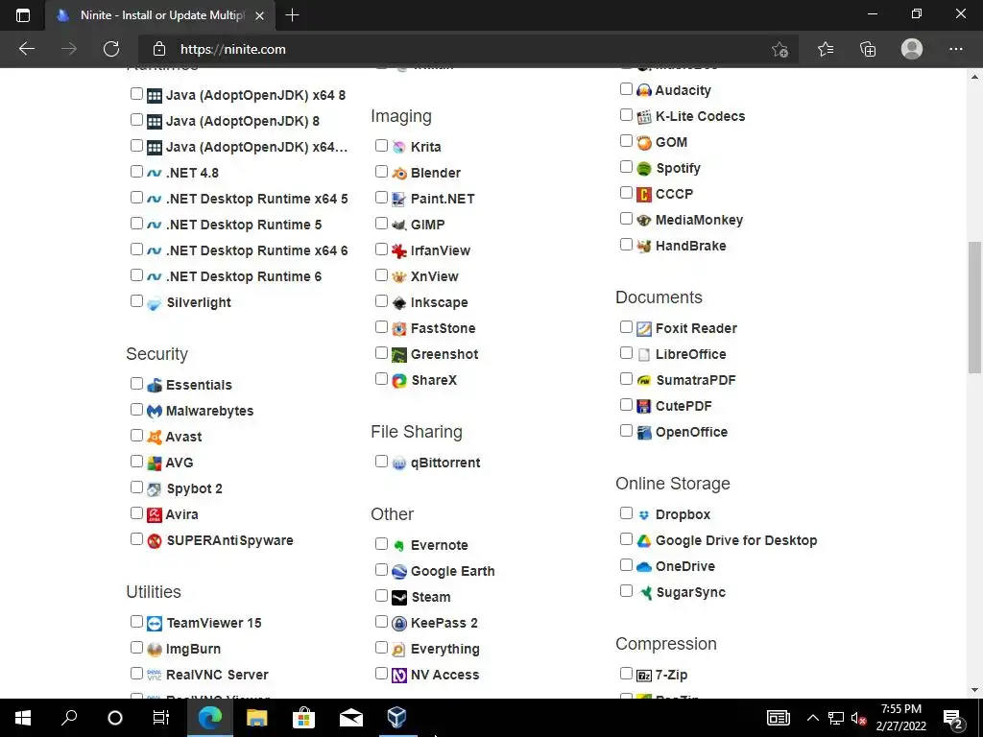Check the Google Earth checkbox

click(x=381, y=570)
